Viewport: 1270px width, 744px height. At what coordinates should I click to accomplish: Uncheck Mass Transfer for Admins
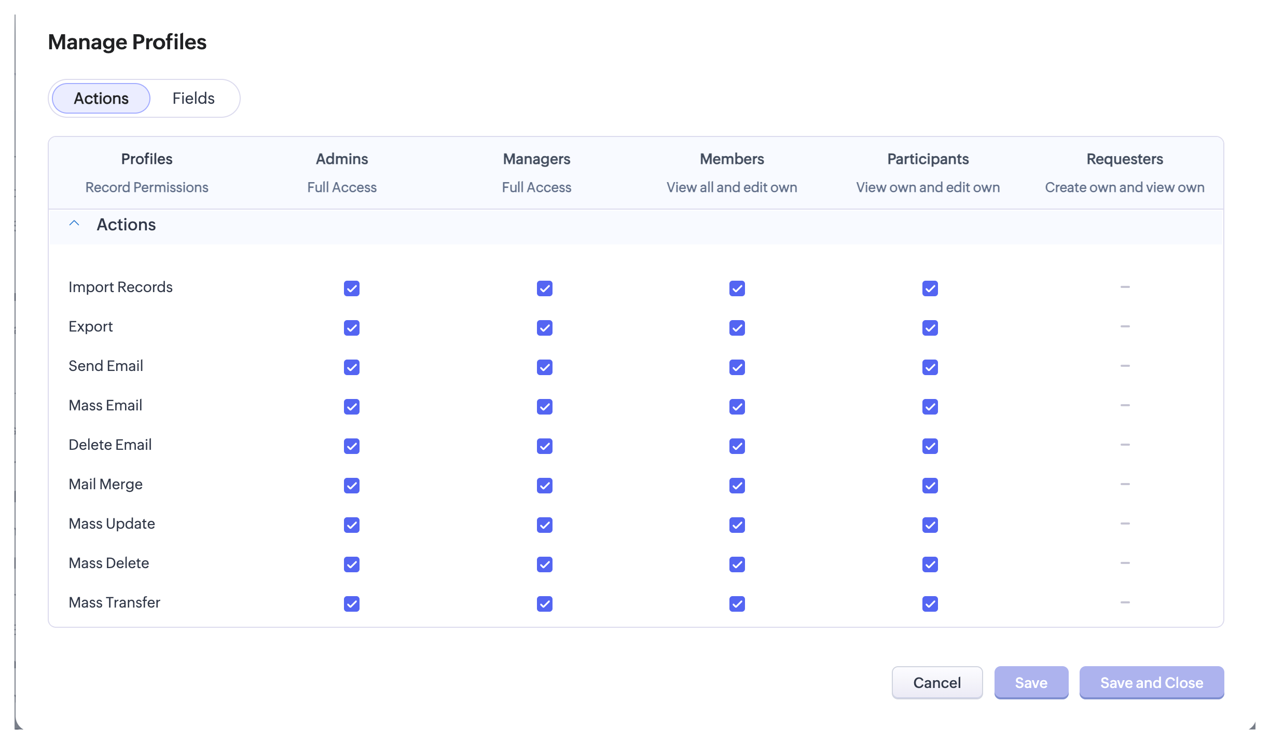[x=351, y=604]
